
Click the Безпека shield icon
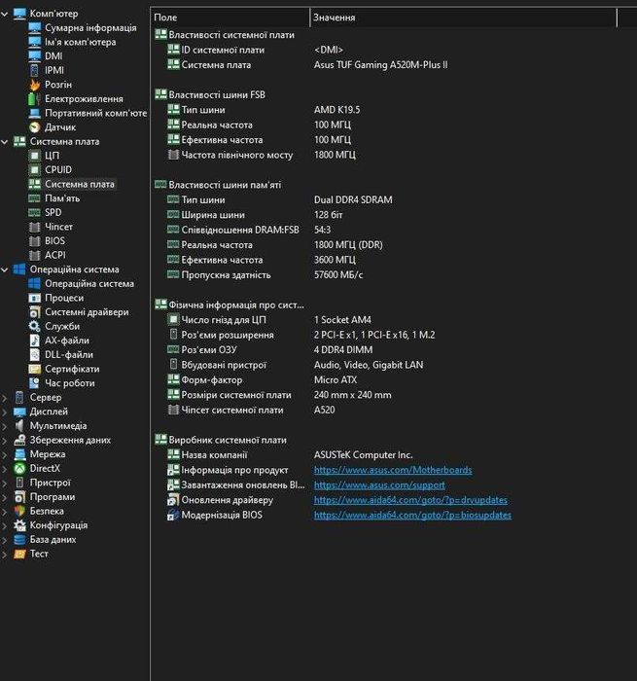tap(19, 511)
